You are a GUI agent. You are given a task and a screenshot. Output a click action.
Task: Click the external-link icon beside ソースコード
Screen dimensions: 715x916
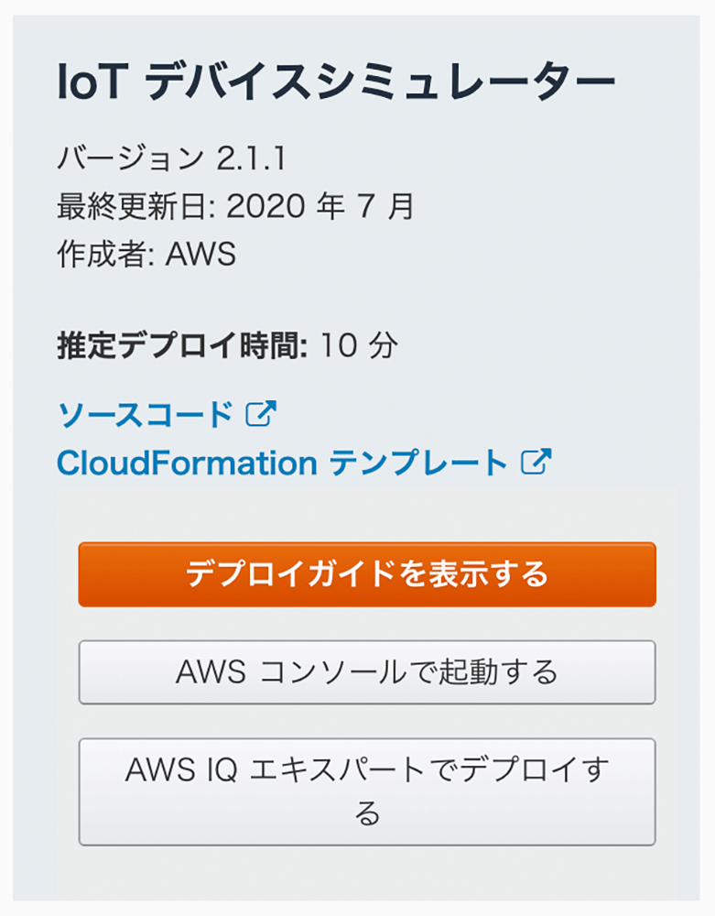coord(261,415)
